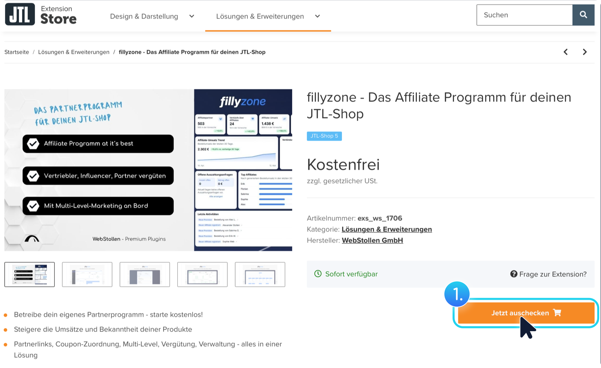Click Frage zur Extension? link
601x368 pixels.
click(x=549, y=274)
